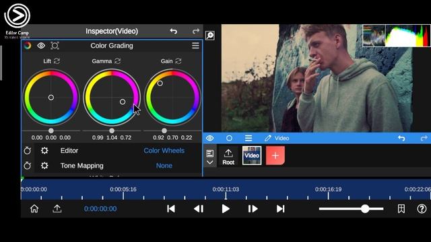Image resolution: width=431 pixels, height=242 pixels.
Task: Redo in the layer bar
Action: (424, 138)
